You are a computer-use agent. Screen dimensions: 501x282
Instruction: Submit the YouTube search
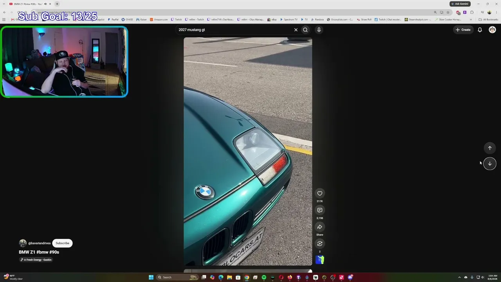pos(305,30)
